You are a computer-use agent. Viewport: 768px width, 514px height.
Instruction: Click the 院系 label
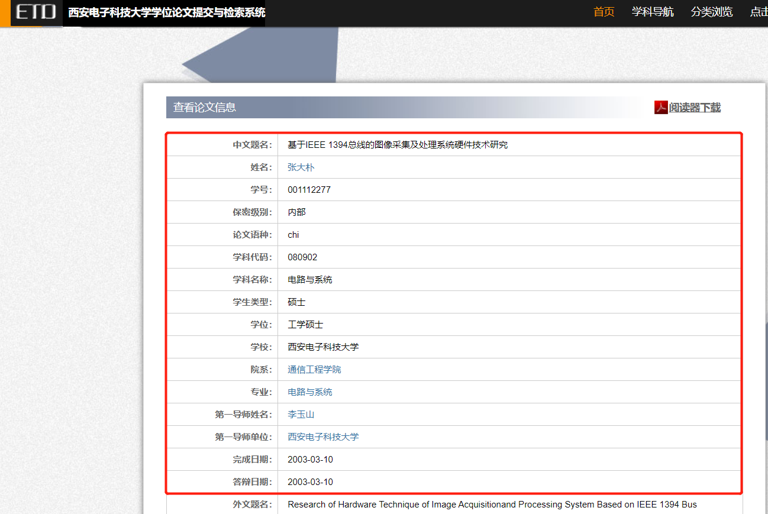262,370
